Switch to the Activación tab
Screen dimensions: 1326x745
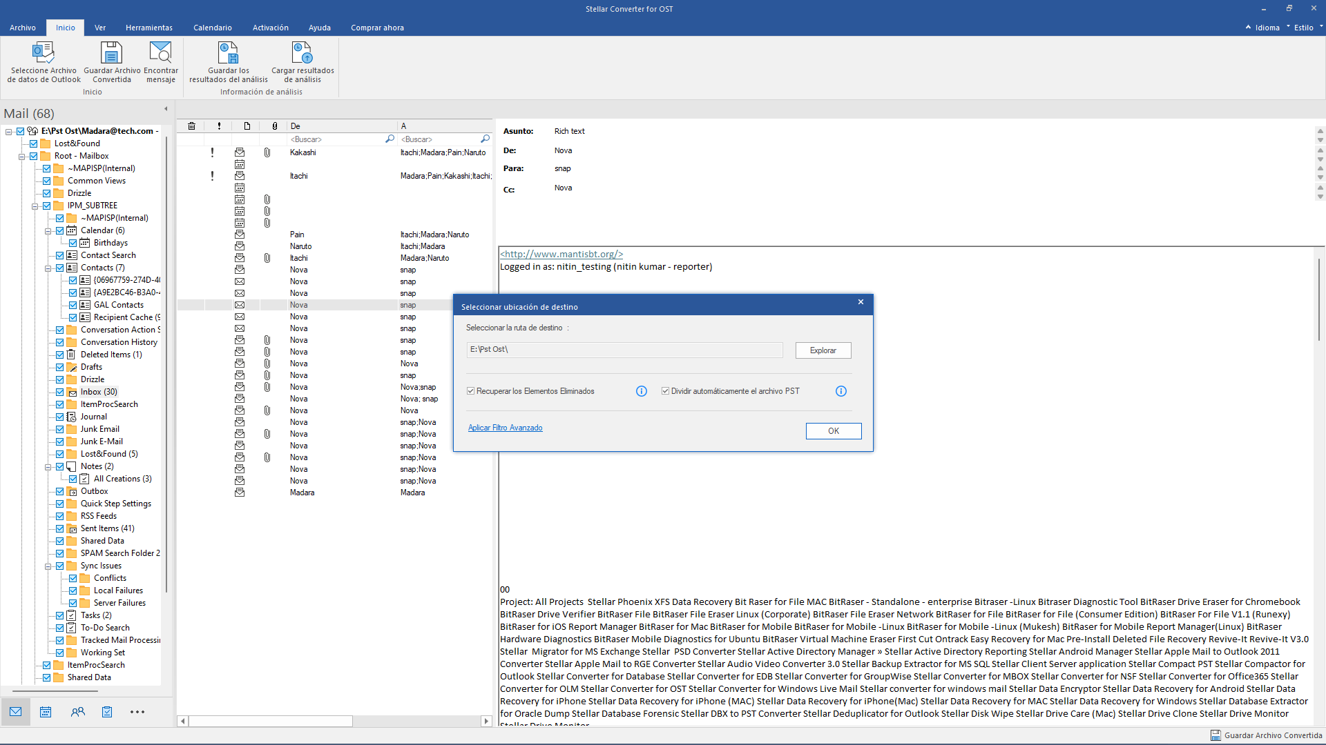[x=271, y=28]
